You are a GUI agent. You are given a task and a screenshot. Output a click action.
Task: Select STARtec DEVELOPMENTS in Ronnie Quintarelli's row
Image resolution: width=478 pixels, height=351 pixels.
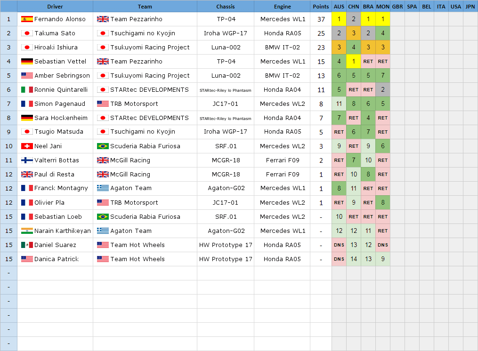[x=149, y=89]
